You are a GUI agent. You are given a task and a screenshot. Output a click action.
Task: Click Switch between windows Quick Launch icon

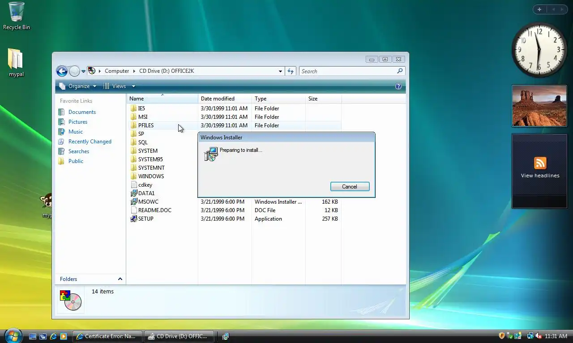coord(43,336)
